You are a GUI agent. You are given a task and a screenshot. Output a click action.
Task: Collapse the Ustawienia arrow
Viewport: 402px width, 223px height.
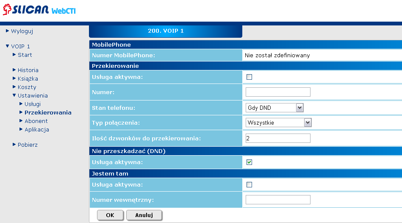coord(14,95)
